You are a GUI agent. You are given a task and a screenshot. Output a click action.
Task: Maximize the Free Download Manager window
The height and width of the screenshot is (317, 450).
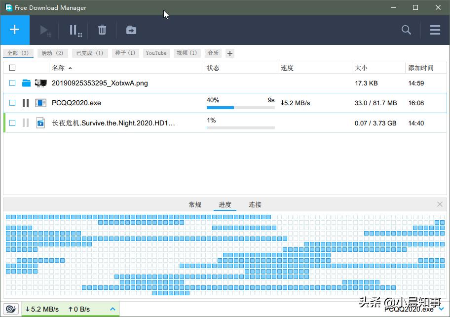(x=415, y=7)
